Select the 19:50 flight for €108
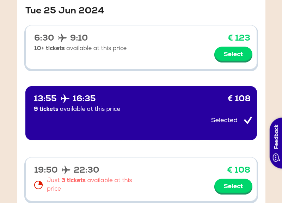 [x=233, y=186]
